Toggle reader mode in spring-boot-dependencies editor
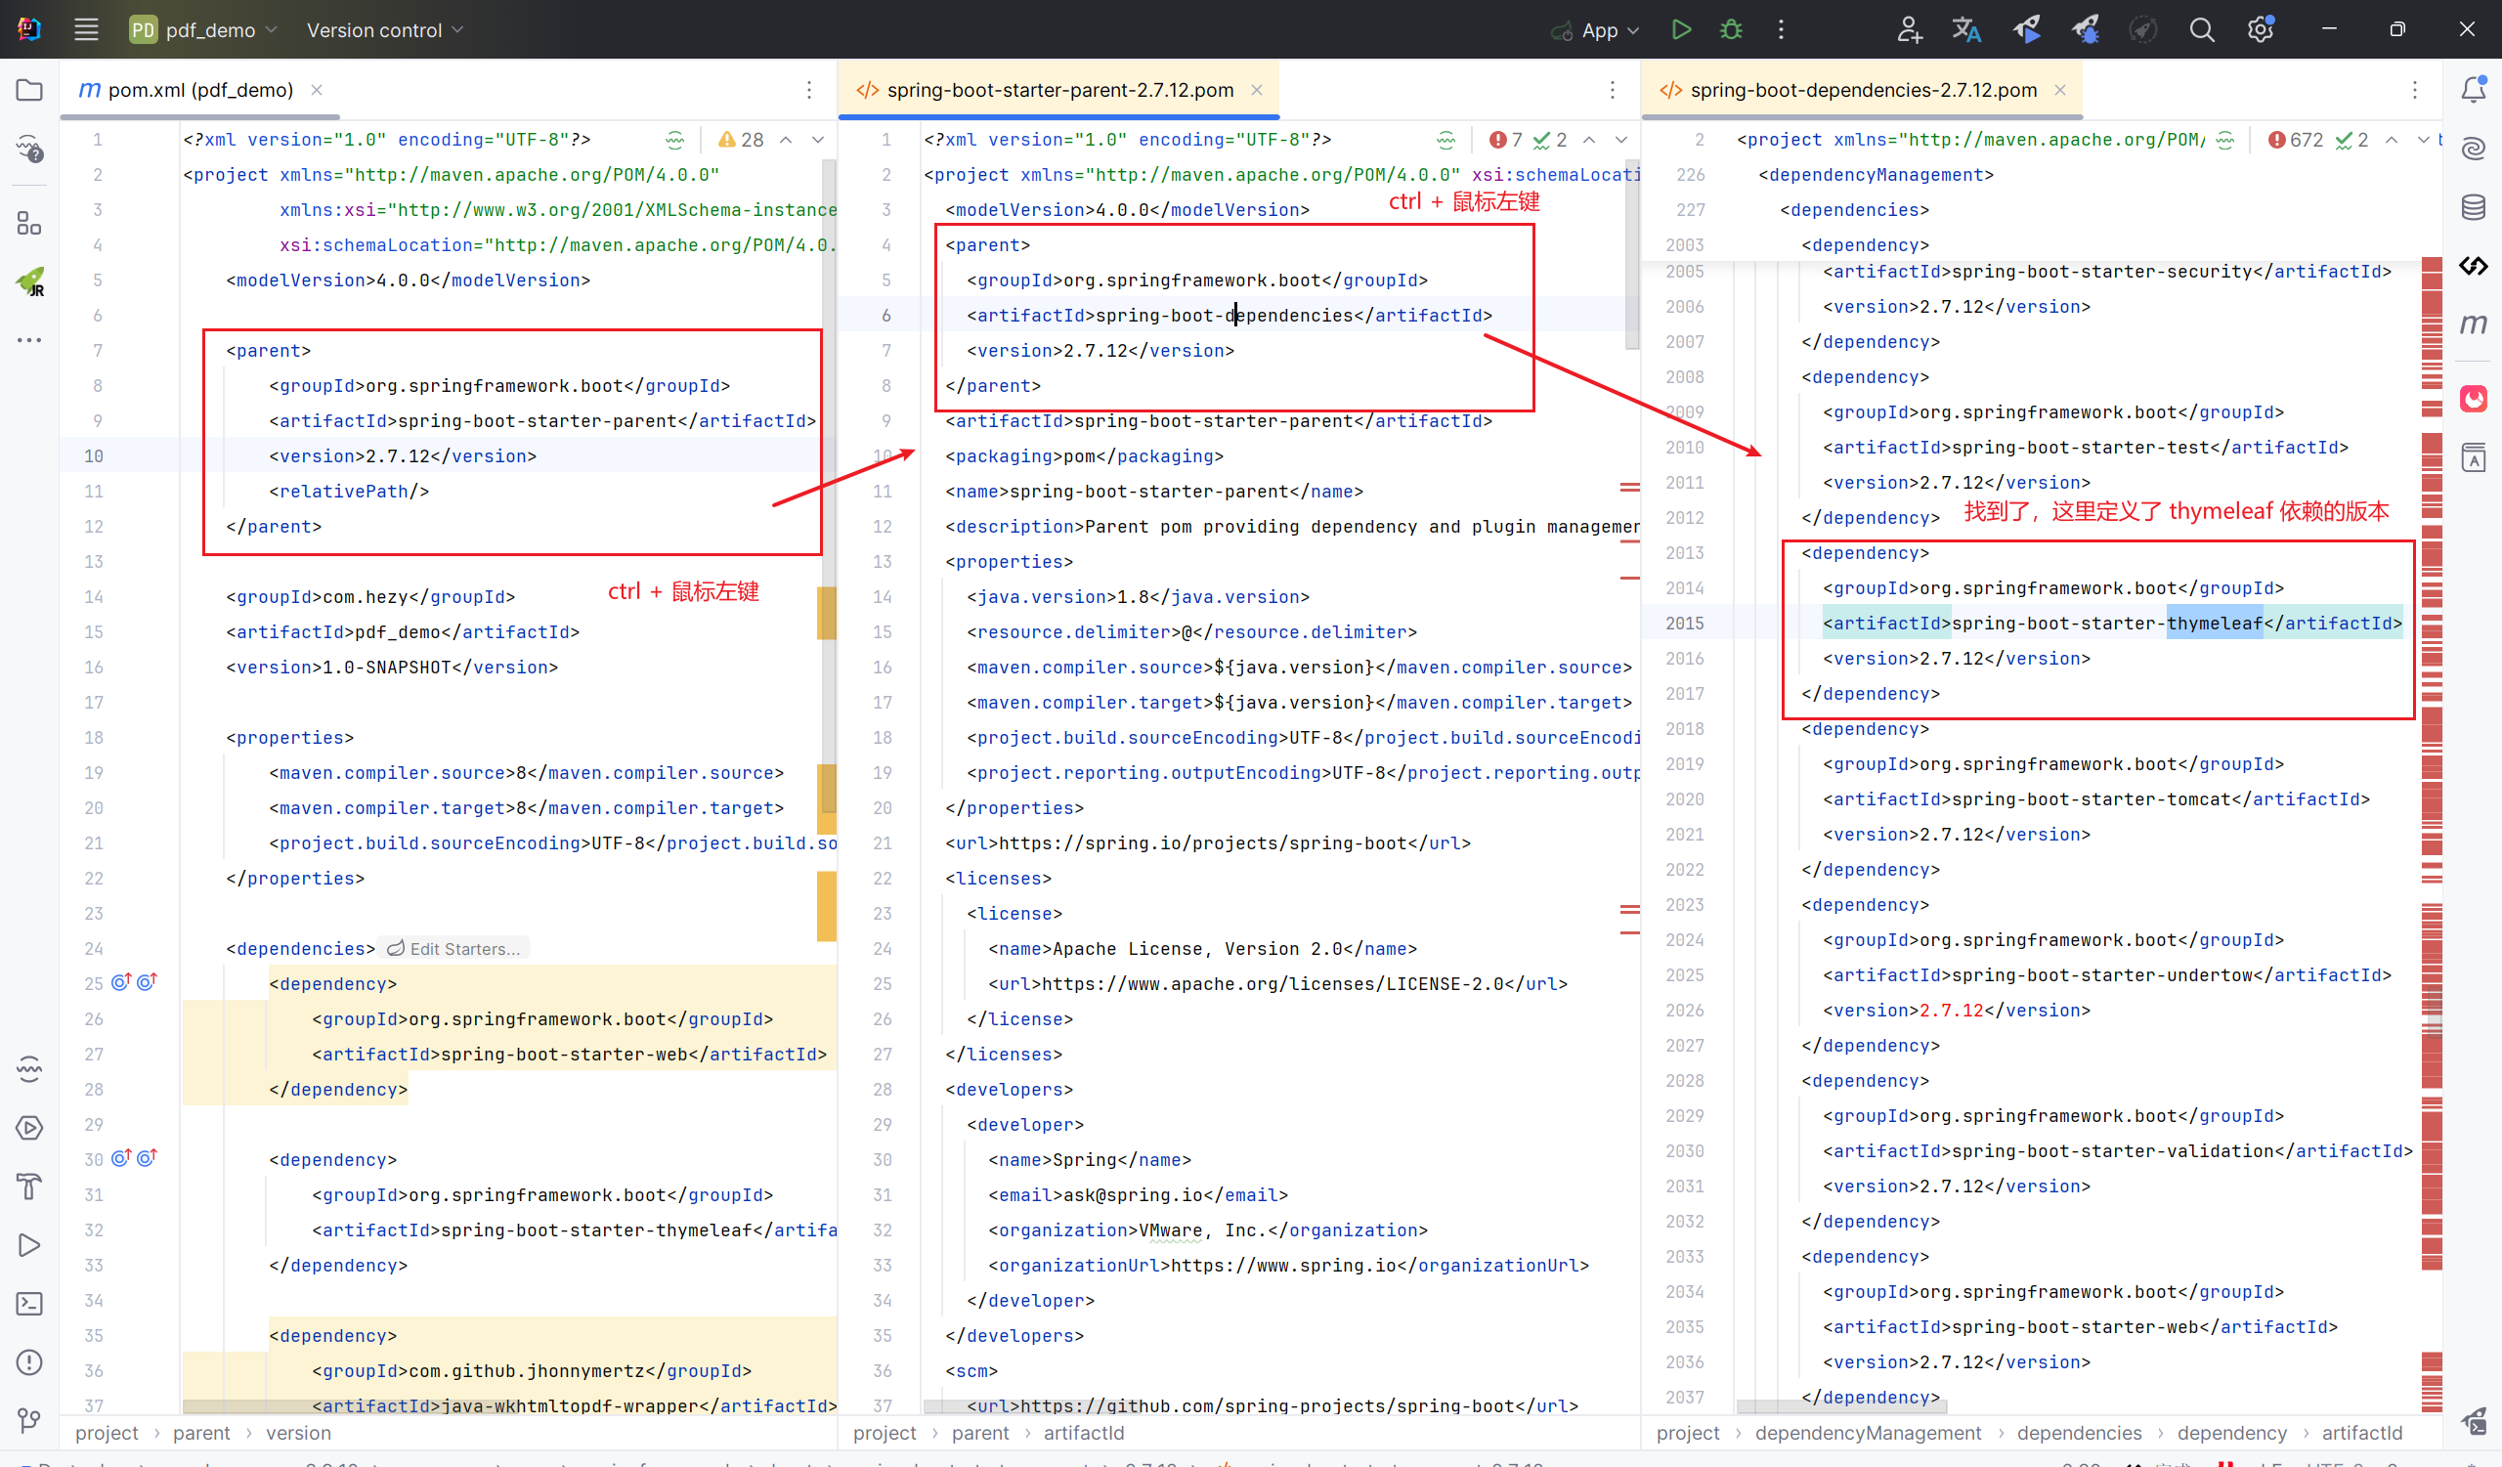 coord(2226,140)
